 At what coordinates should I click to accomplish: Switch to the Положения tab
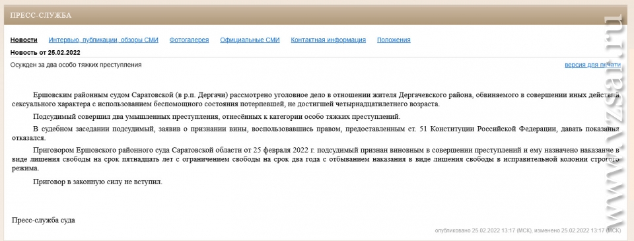tap(394, 40)
